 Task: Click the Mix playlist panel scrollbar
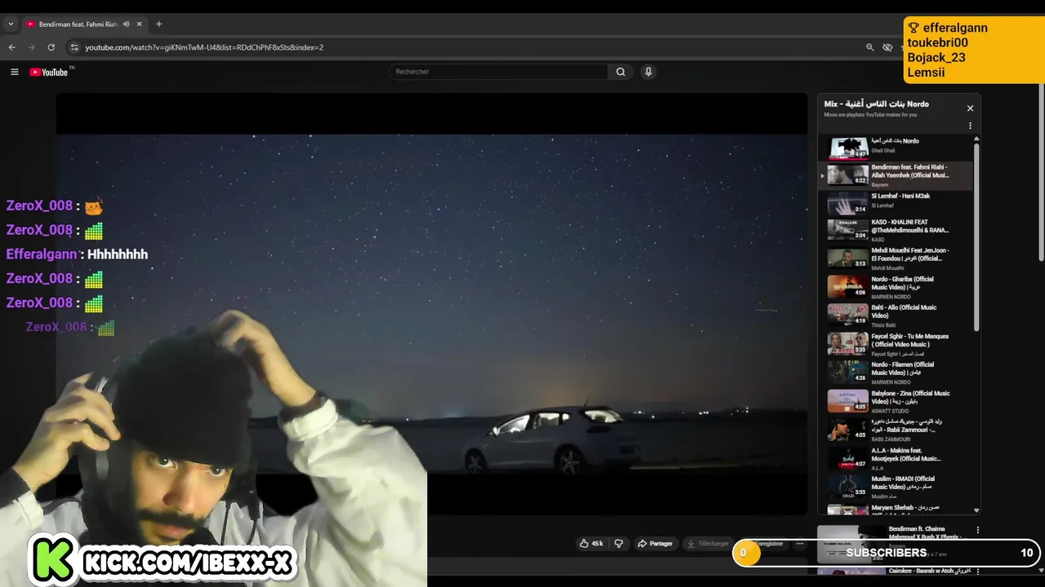coord(976,236)
